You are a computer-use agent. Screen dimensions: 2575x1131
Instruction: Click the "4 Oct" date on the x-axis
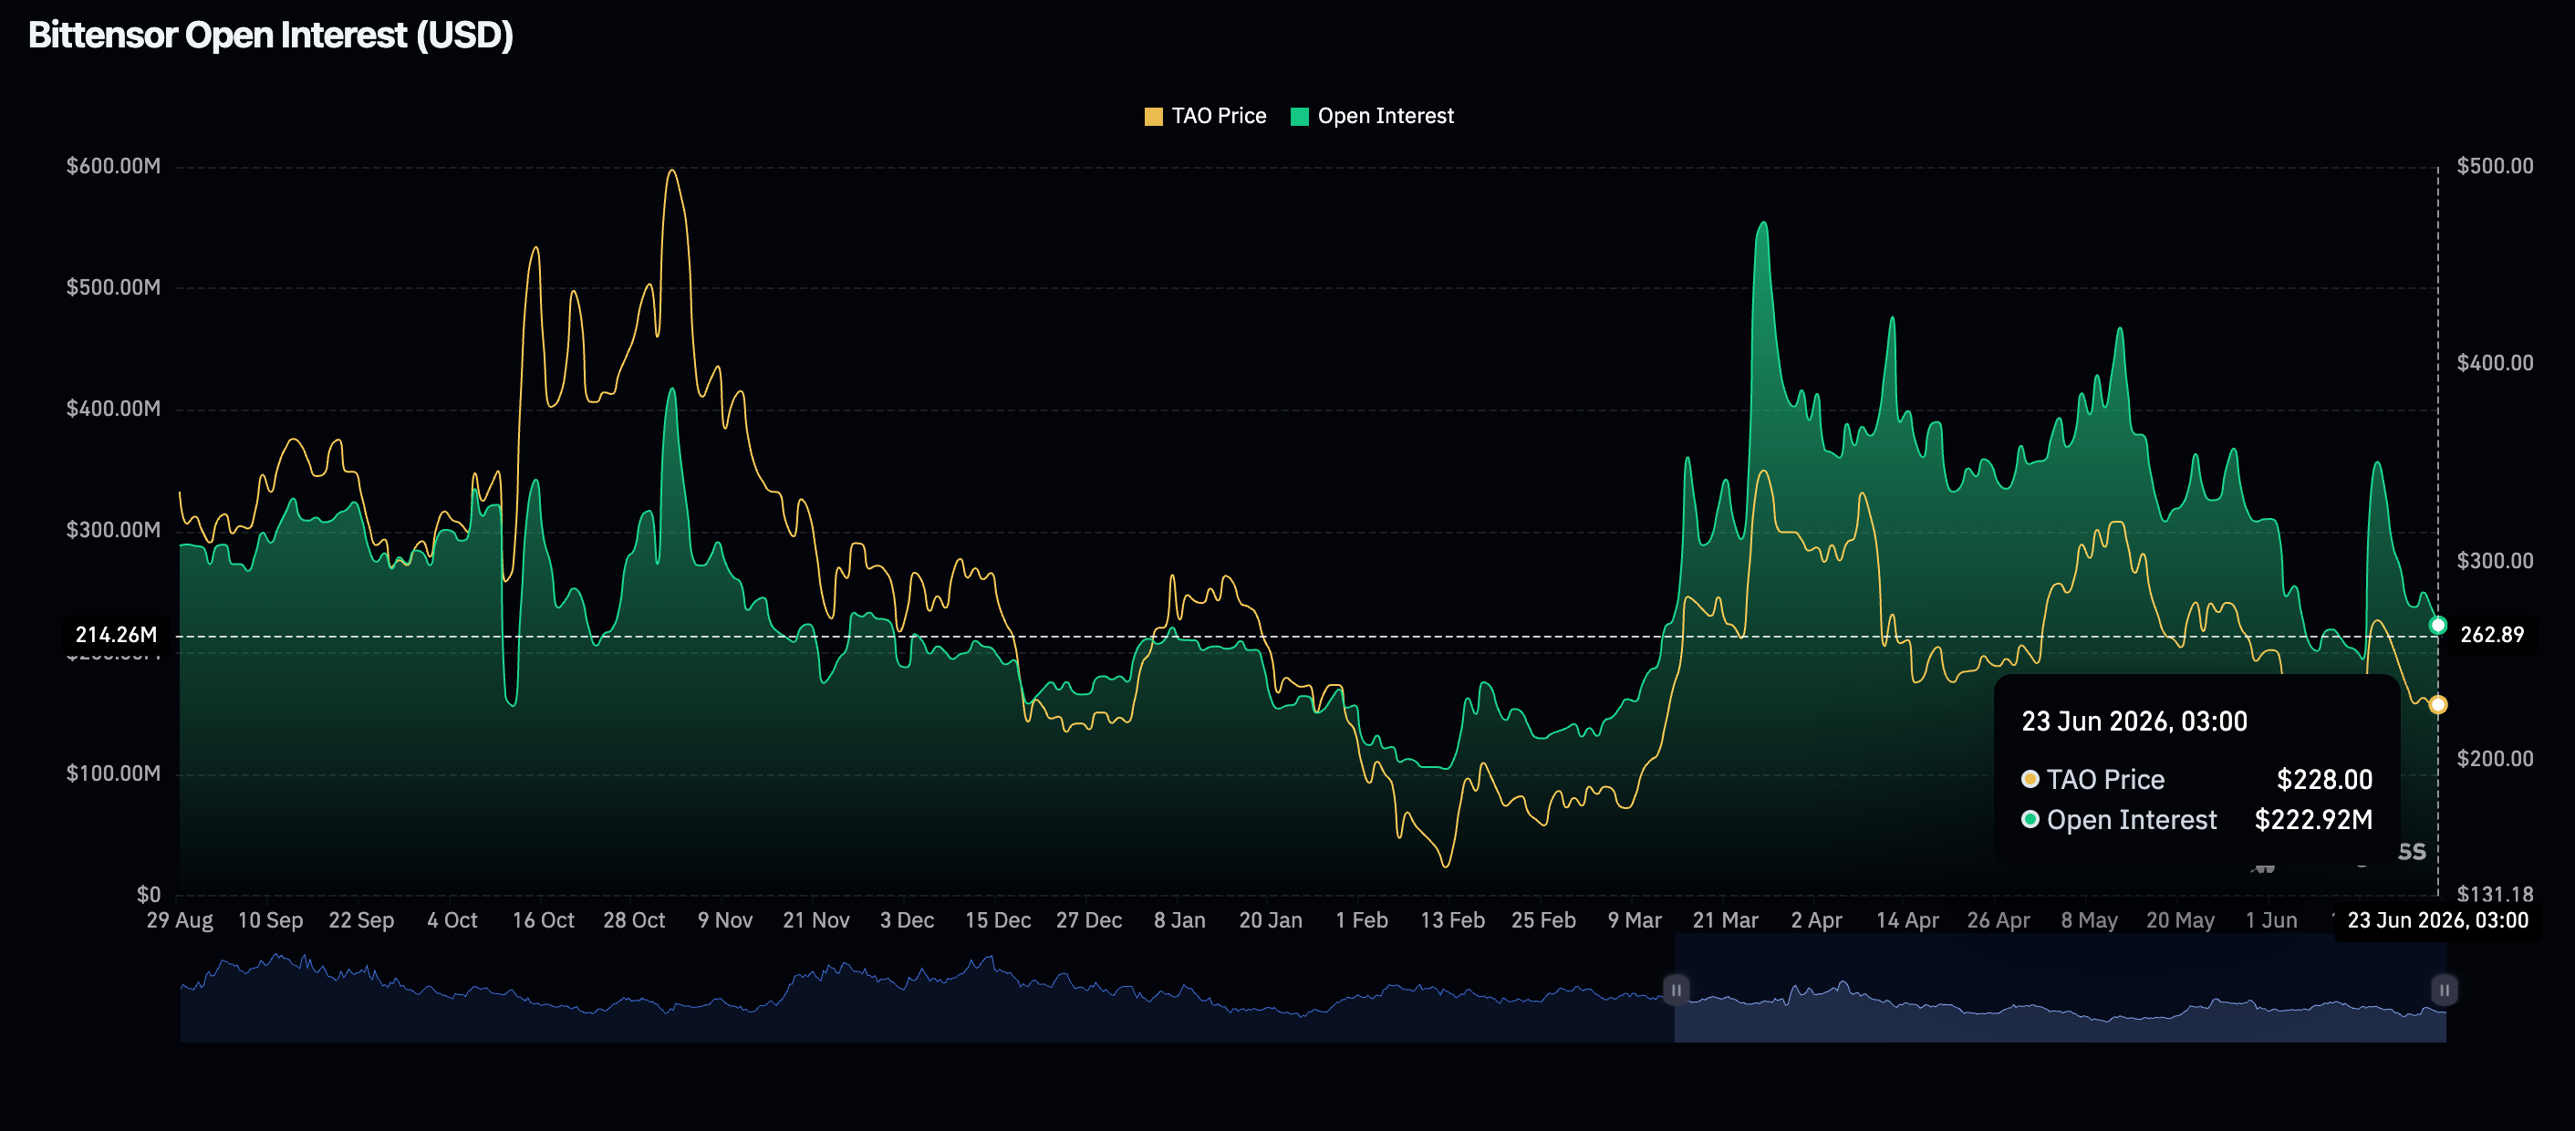click(x=452, y=920)
